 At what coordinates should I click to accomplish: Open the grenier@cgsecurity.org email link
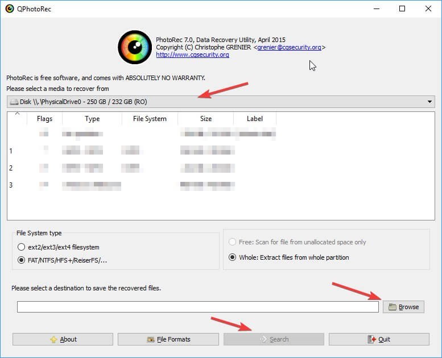click(289, 47)
